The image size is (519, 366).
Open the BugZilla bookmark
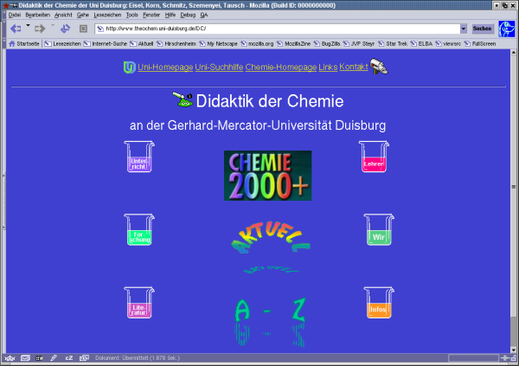(327, 44)
